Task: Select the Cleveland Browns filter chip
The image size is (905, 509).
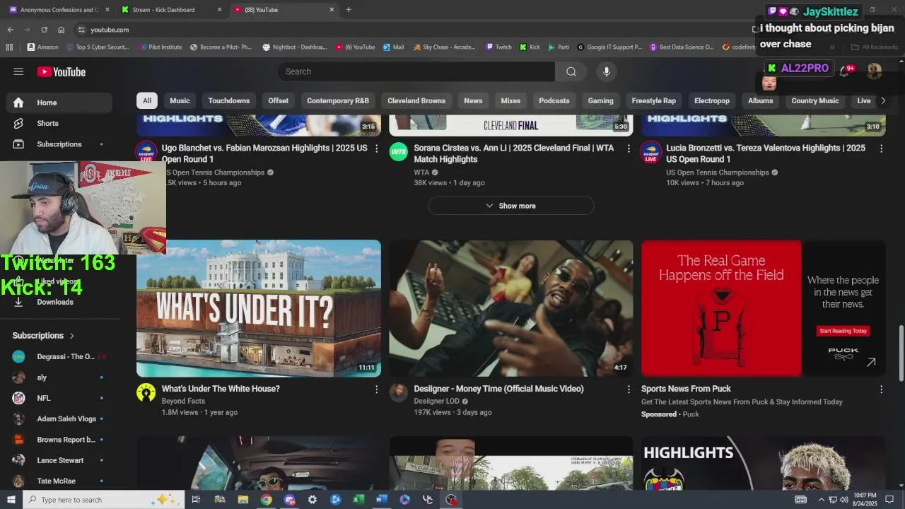Action: [416, 100]
